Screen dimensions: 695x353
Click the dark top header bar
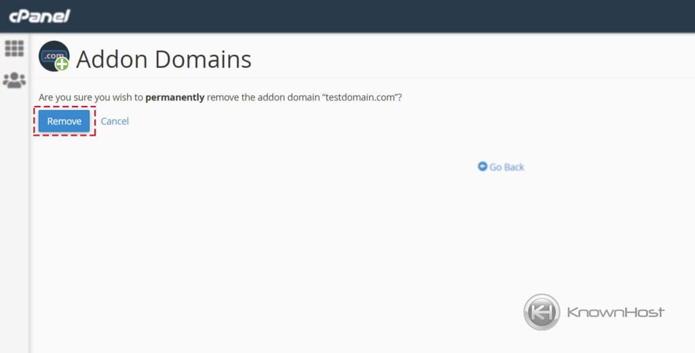pyautogui.click(x=347, y=16)
